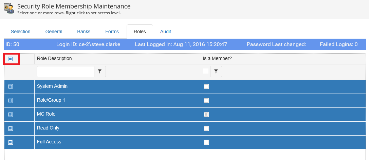
Task: Open the Forms tab
Action: click(x=112, y=32)
